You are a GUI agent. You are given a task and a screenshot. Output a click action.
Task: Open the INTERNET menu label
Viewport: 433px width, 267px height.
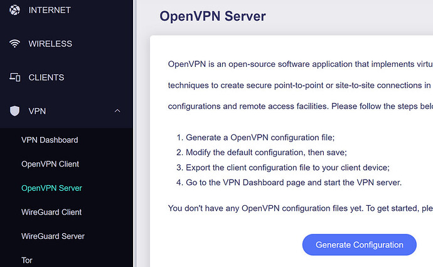(50, 10)
